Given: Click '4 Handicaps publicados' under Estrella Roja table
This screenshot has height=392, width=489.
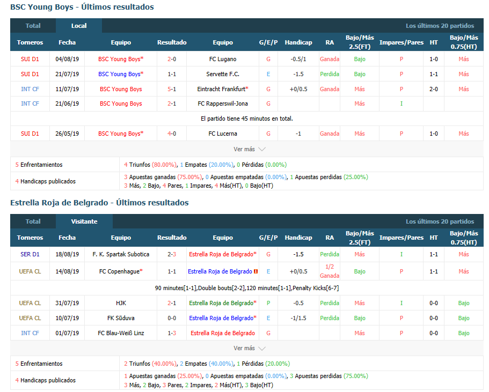Looking at the screenshot, I should pyautogui.click(x=46, y=381).
